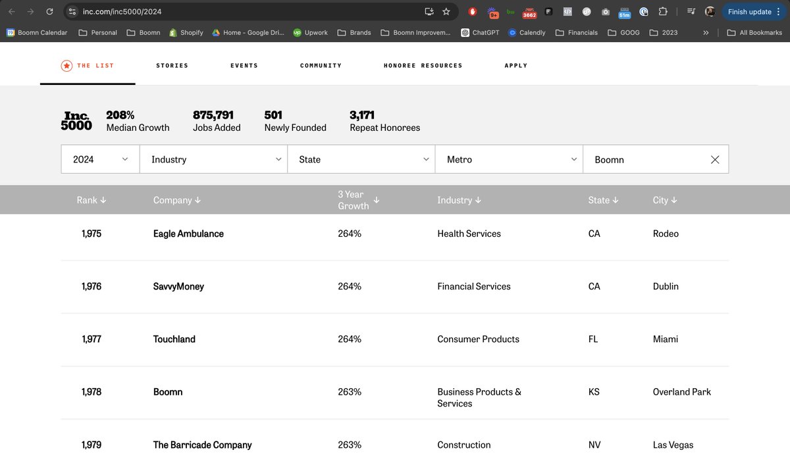Sort by State column header

tap(603, 200)
